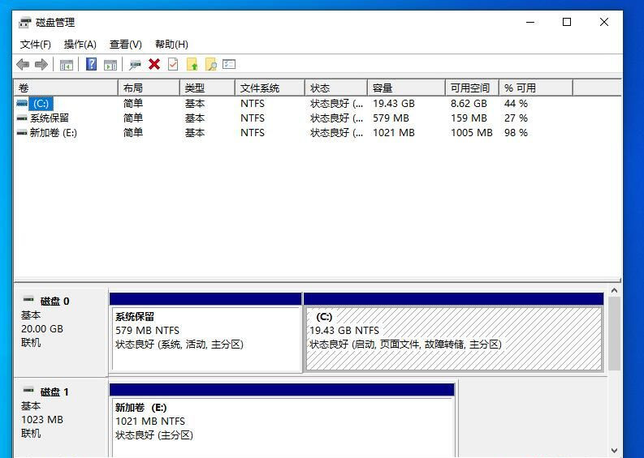Click the red X delete icon
Image resolution: width=644 pixels, height=458 pixels.
tap(153, 65)
